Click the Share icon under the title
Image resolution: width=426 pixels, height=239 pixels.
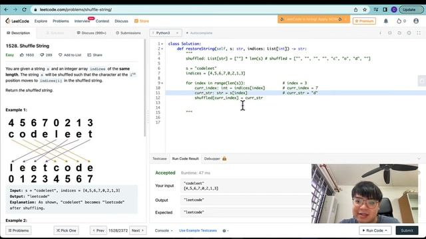tap(95, 54)
